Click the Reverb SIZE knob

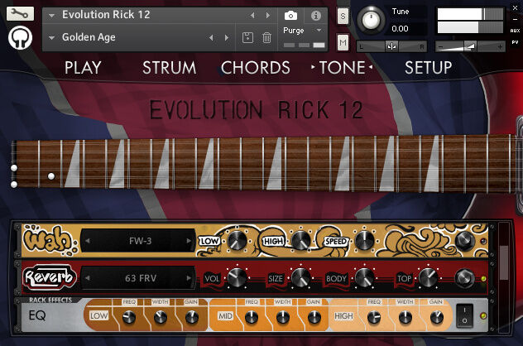300,277
